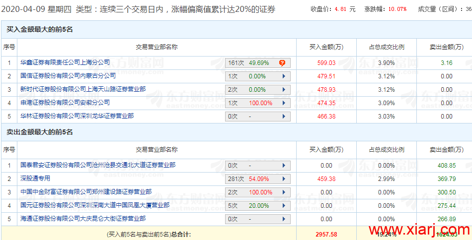Expand arrow for 海通证券大庆昆仑大街 stats
This screenshot has width=472, height=240.
coord(284,219)
